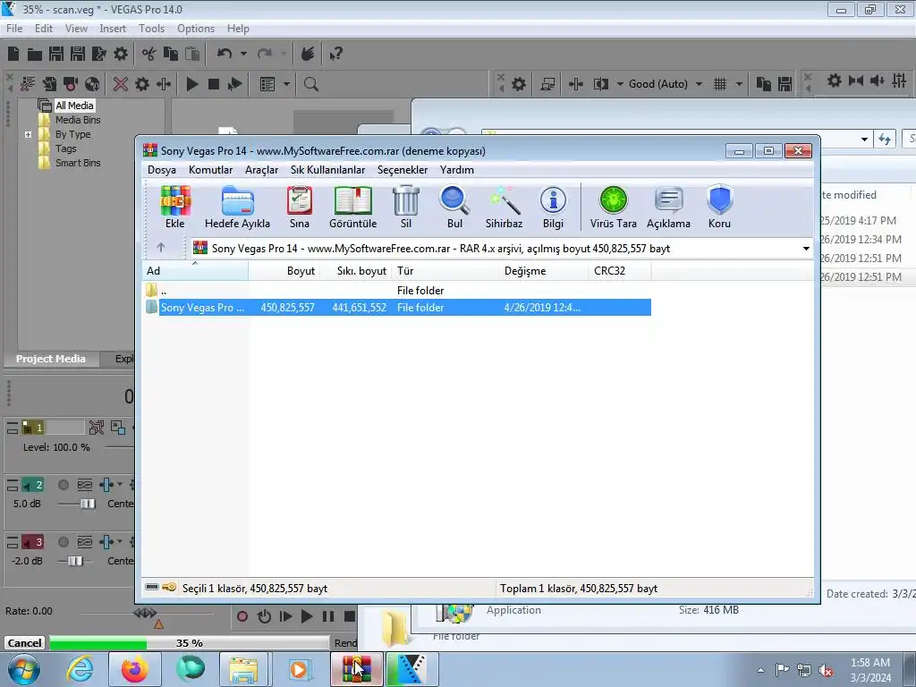The width and height of the screenshot is (916, 687).
Task: Toggle track 1 Bypass Motion Blur icon
Action: [x=97, y=428]
